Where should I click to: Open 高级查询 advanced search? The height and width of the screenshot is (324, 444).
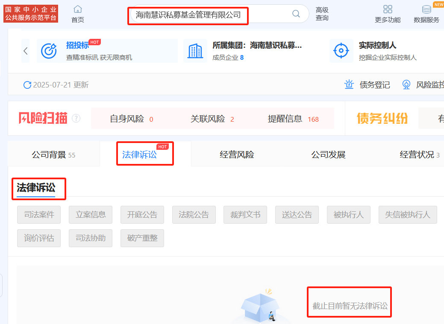[322, 14]
